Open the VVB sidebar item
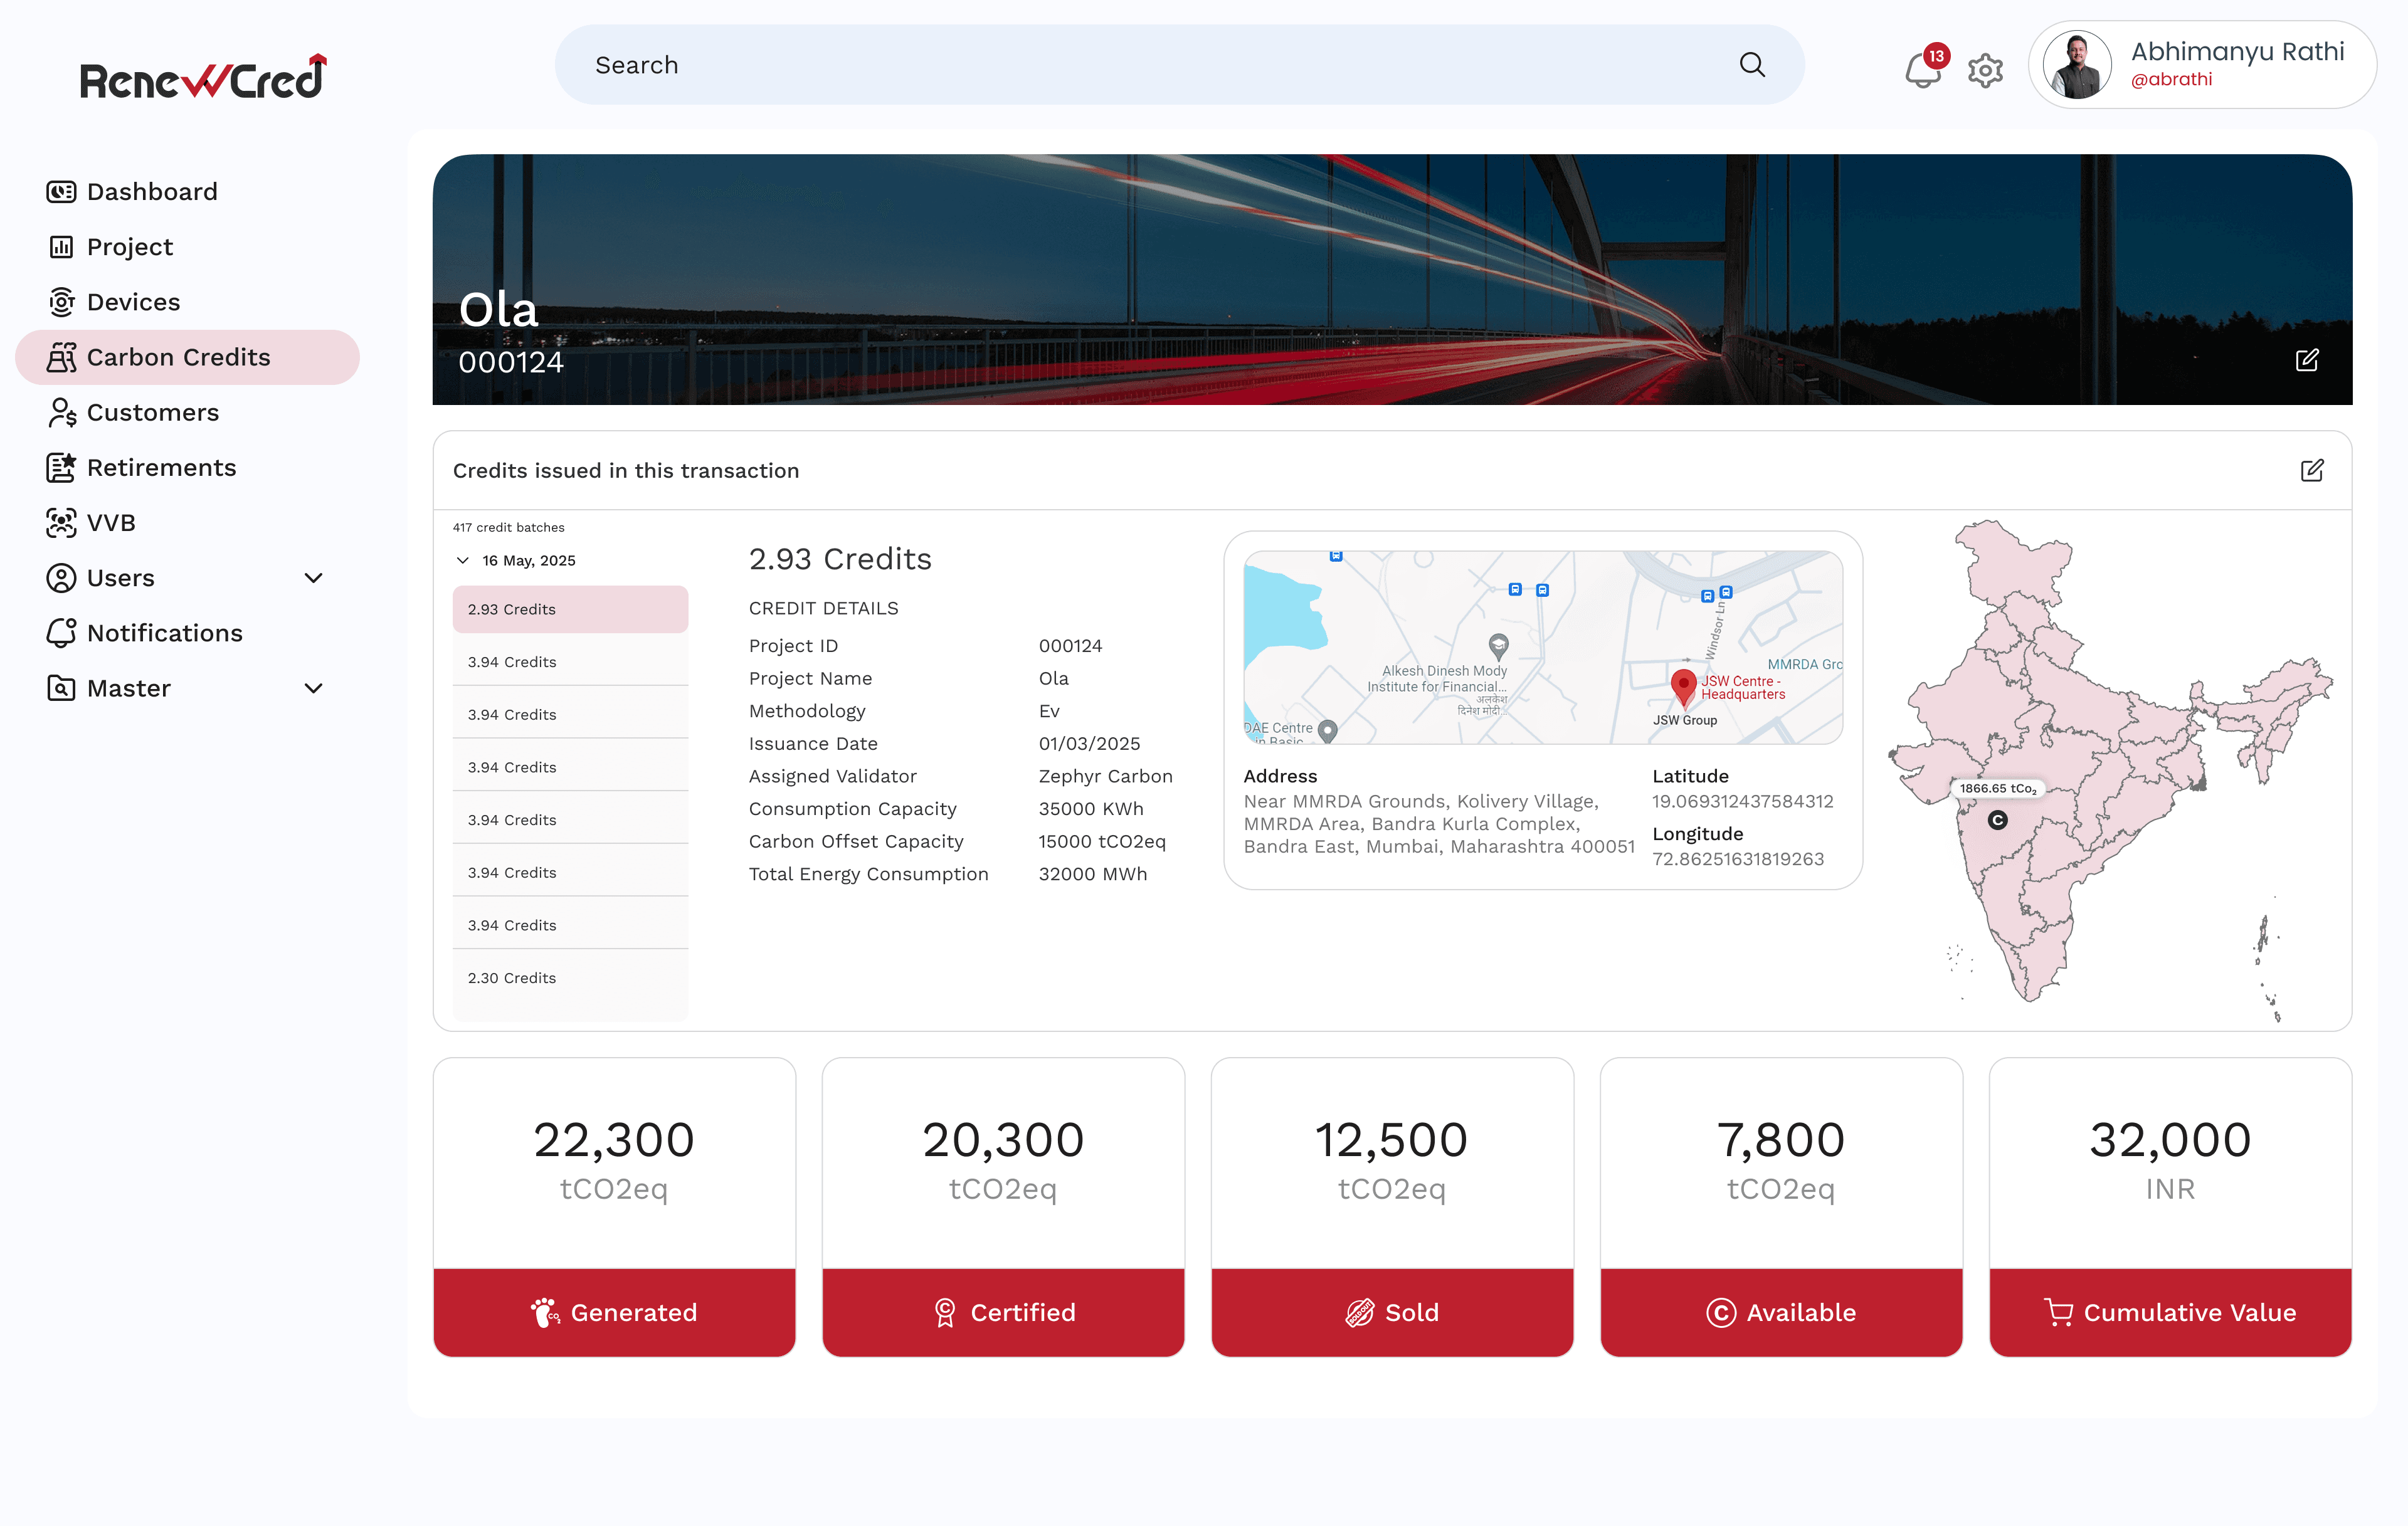2408x1526 pixels. [111, 522]
